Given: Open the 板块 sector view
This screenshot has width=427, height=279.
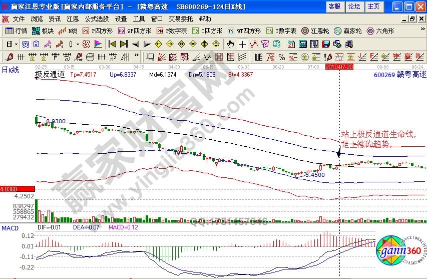Looking at the screenshot, I should (x=43, y=31).
